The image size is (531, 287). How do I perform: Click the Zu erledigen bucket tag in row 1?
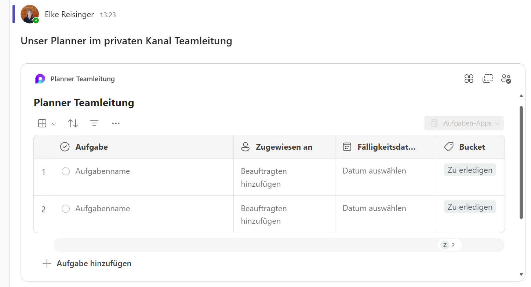pyautogui.click(x=470, y=170)
